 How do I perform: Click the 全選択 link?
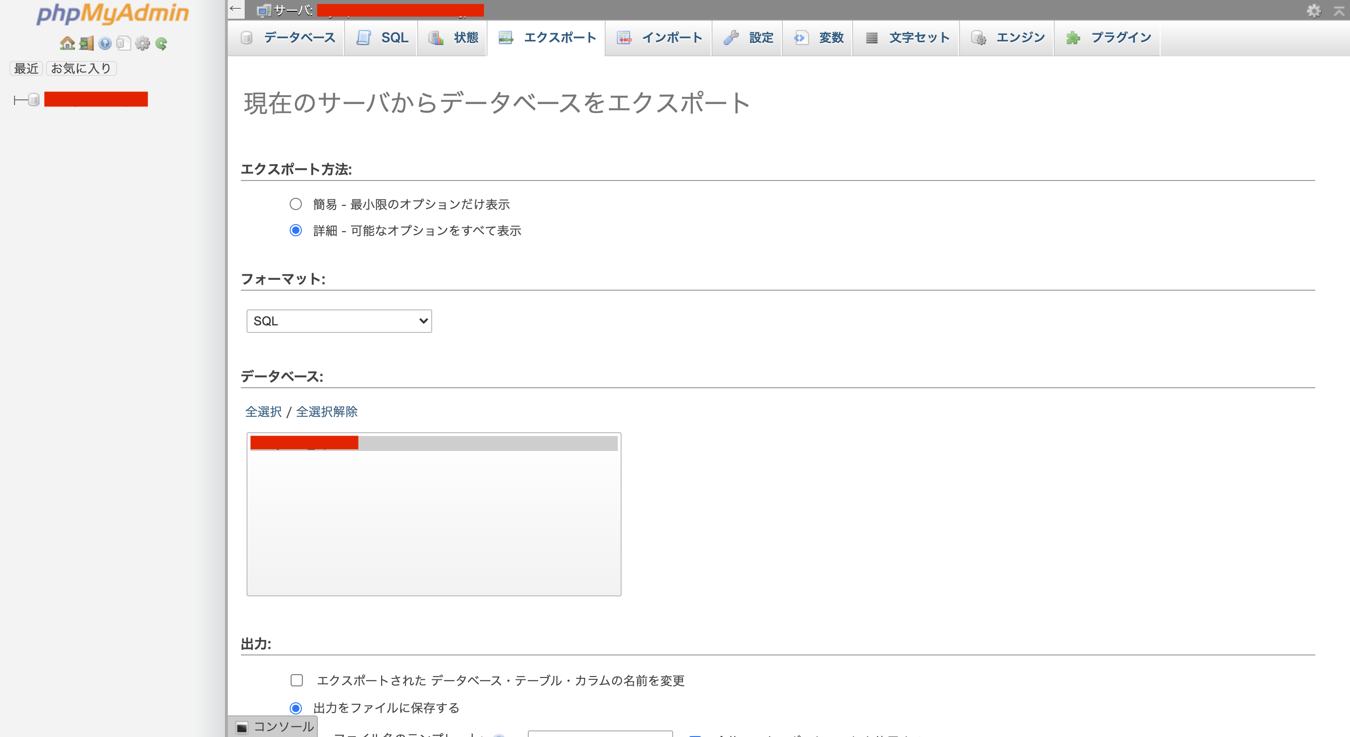pos(263,412)
